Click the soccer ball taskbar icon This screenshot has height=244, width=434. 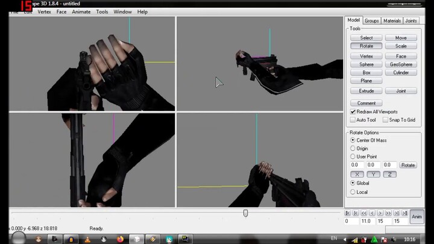pos(104,239)
